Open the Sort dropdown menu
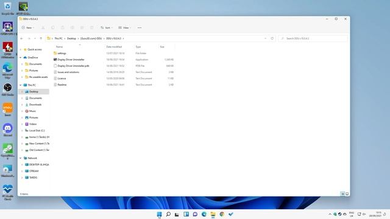This screenshot has width=390, height=219. (x=107, y=27)
